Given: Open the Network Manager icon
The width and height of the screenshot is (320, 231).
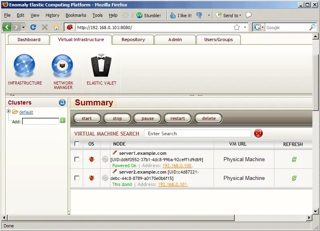Looking at the screenshot, I should 62,65.
